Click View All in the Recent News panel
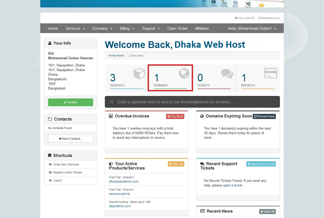The image size is (324, 218). pyautogui.click(x=267, y=212)
